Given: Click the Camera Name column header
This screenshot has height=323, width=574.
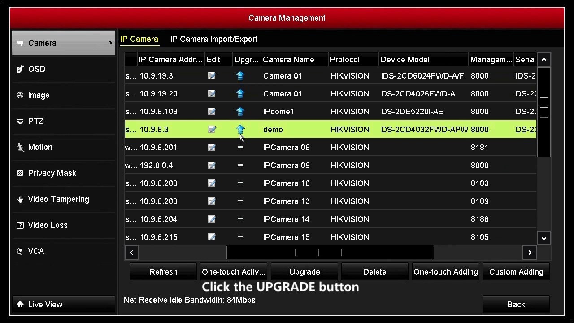Looking at the screenshot, I should [294, 60].
